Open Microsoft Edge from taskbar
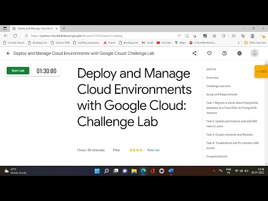Screen dimensions: 268x201 pyautogui.click(x=143, y=171)
